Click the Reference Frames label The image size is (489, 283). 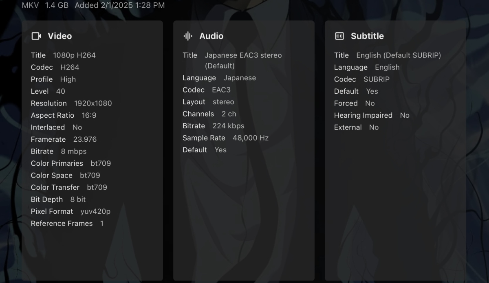pyautogui.click(x=62, y=224)
